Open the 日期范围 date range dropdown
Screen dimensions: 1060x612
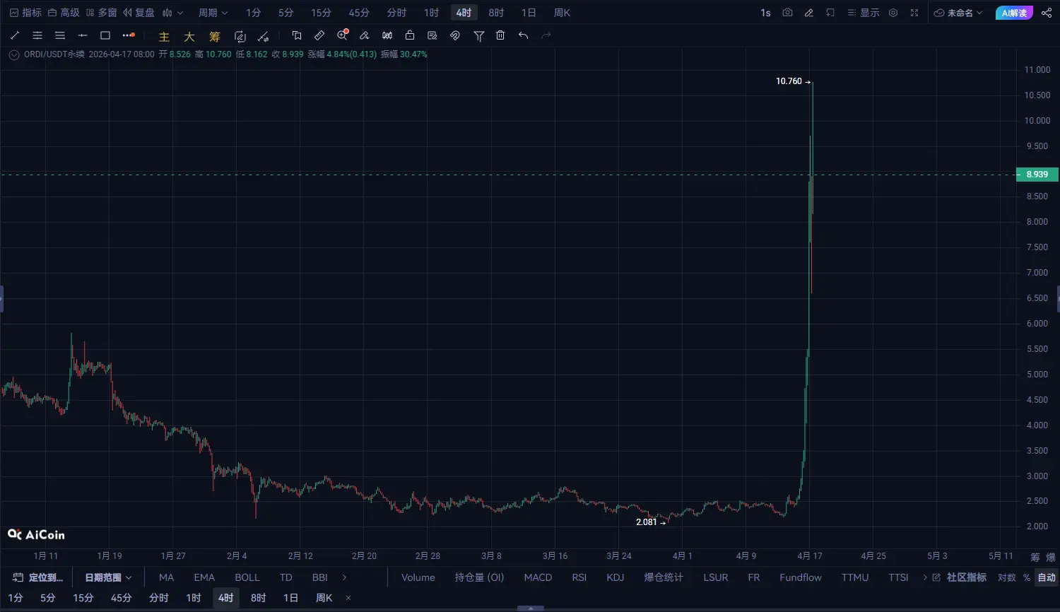click(108, 577)
